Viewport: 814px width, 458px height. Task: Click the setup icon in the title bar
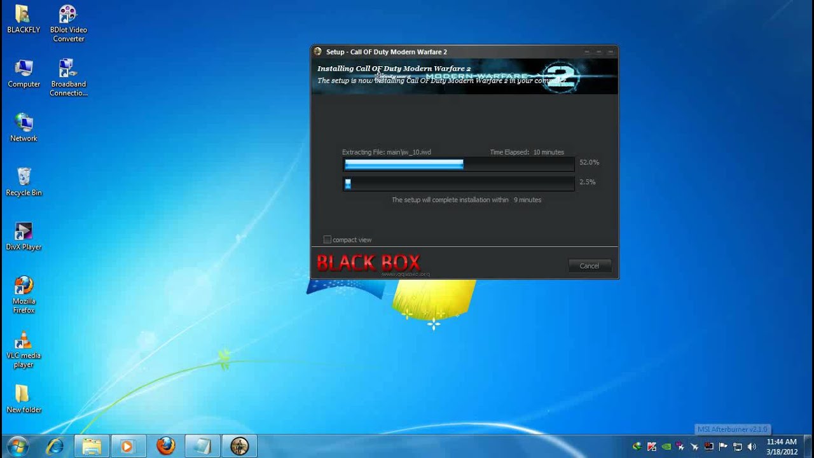click(318, 52)
